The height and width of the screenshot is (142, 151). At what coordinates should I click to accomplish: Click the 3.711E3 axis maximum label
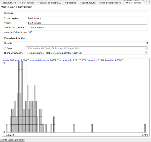click(x=146, y=135)
